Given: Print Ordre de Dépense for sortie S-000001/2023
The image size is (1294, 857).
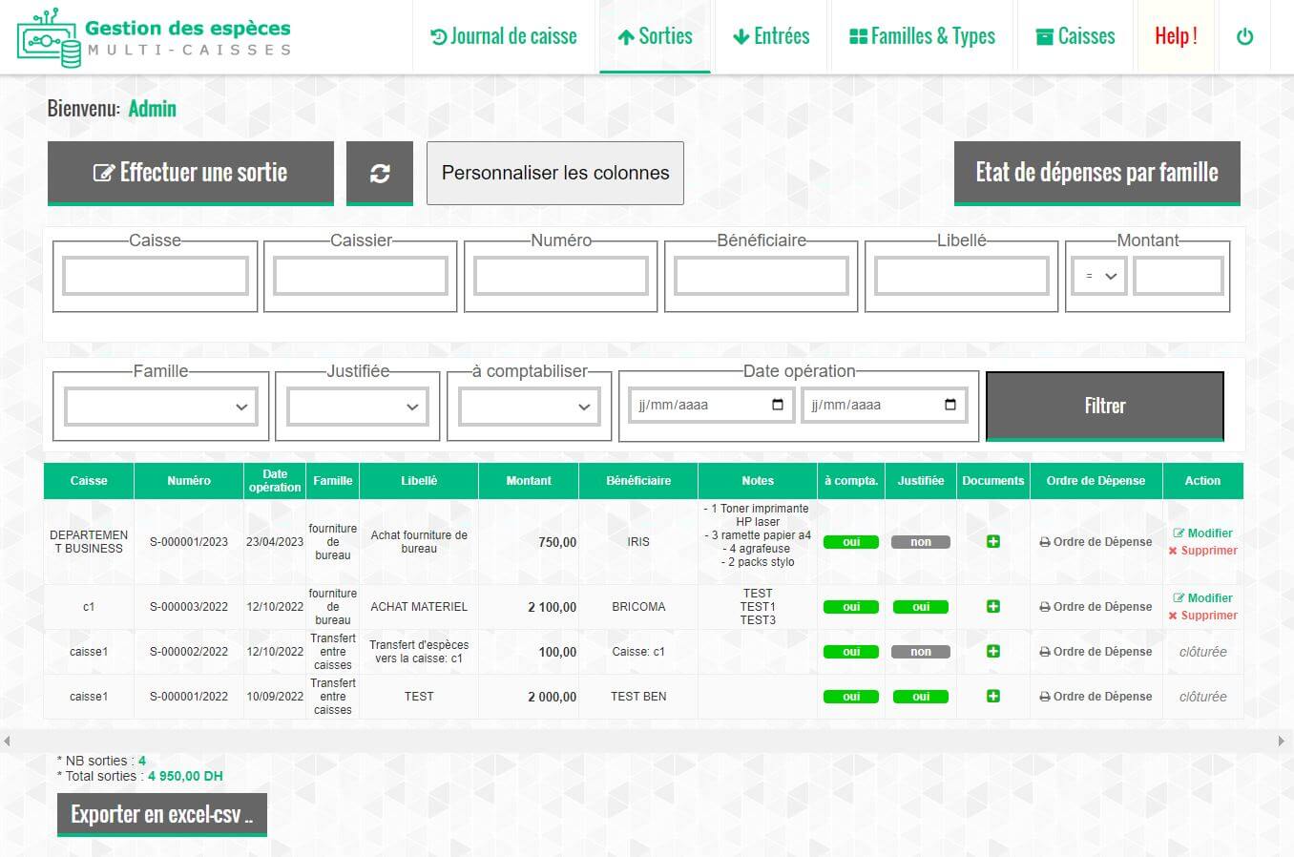Looking at the screenshot, I should point(1096,541).
